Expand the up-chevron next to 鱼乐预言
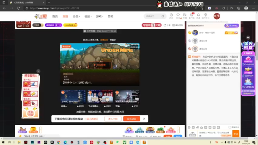This screenshot has width=258, height=145. [x=41, y=130]
